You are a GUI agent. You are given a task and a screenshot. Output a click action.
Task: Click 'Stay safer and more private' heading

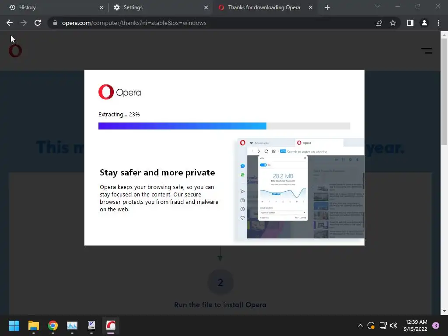[157, 172]
